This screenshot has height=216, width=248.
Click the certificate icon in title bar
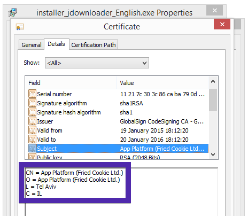click(x=20, y=27)
